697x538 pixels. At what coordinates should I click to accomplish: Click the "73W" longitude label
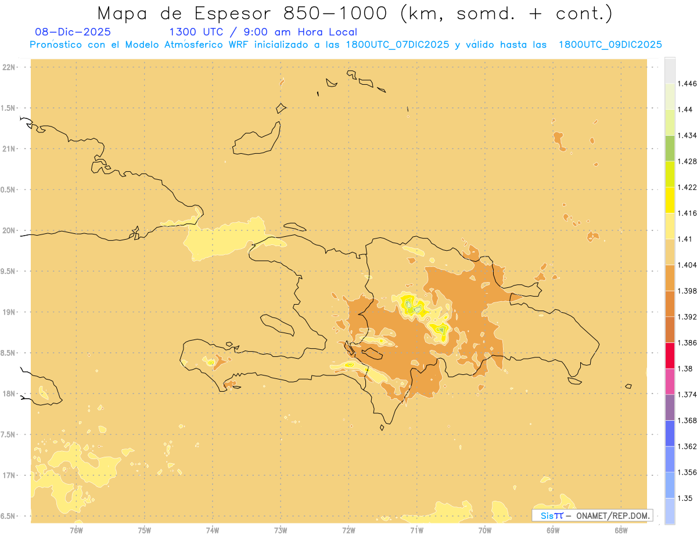(281, 530)
